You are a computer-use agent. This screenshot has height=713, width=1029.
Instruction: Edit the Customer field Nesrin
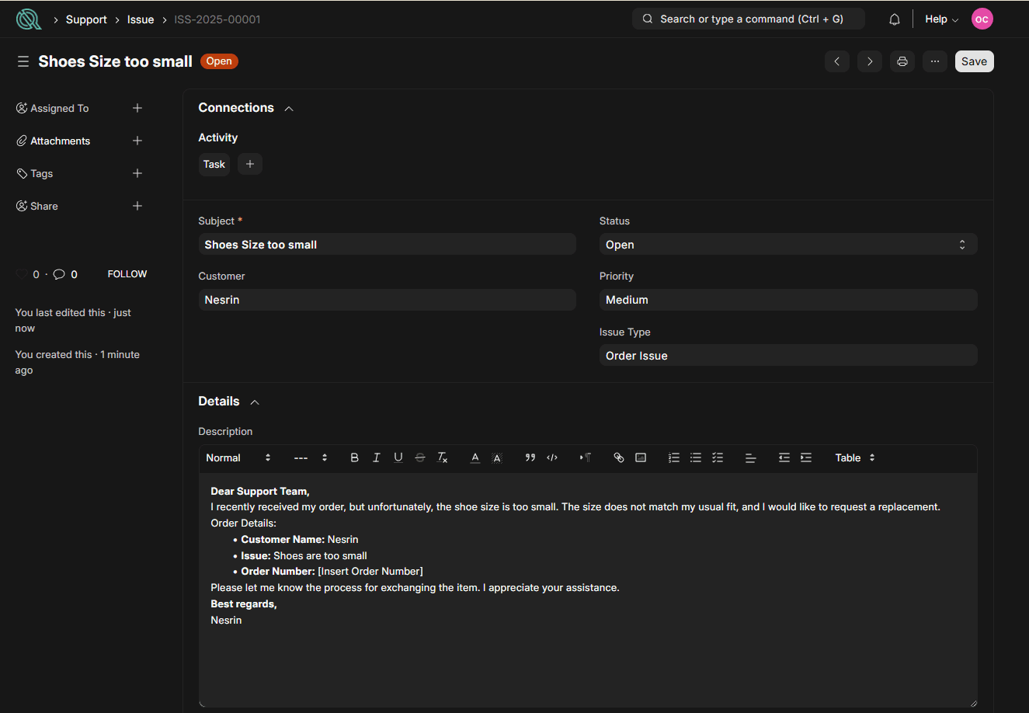[x=387, y=300]
